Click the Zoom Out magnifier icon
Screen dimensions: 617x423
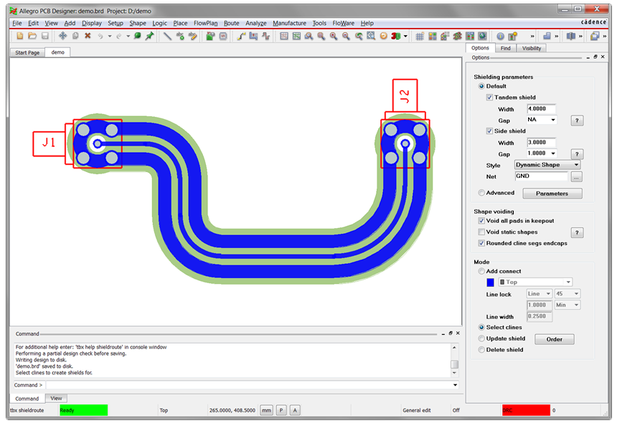point(346,36)
